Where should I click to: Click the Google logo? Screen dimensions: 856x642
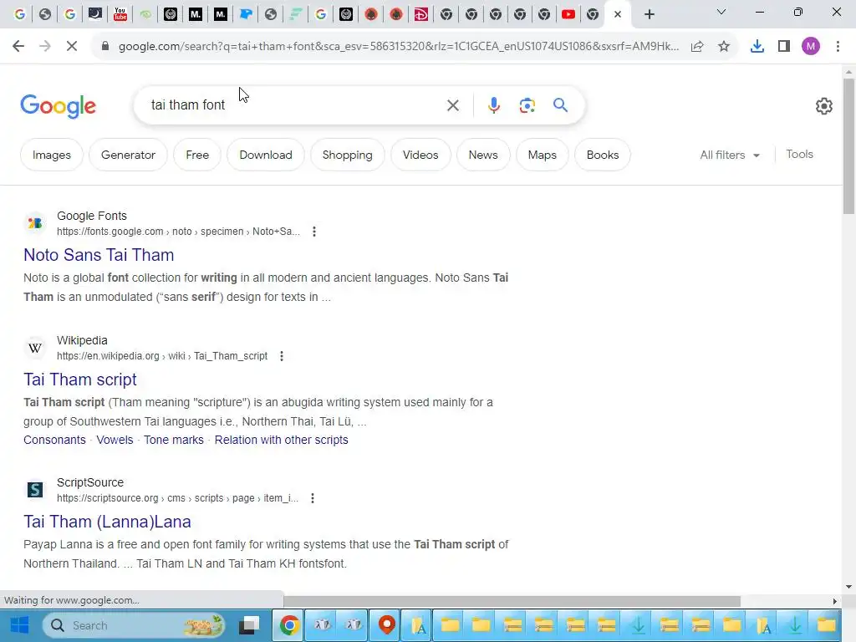tap(59, 106)
